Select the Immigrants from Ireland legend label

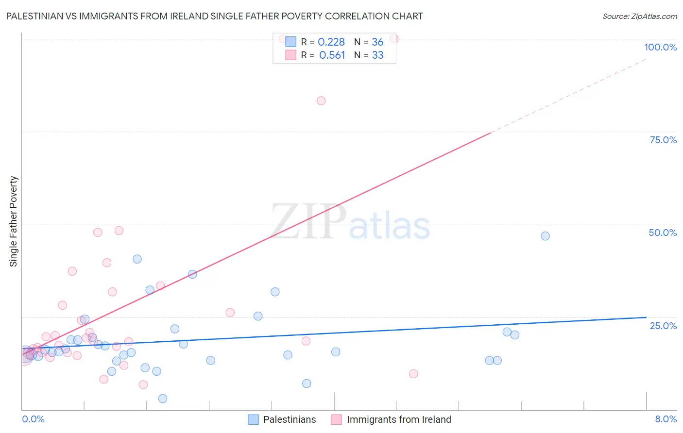pos(399,419)
